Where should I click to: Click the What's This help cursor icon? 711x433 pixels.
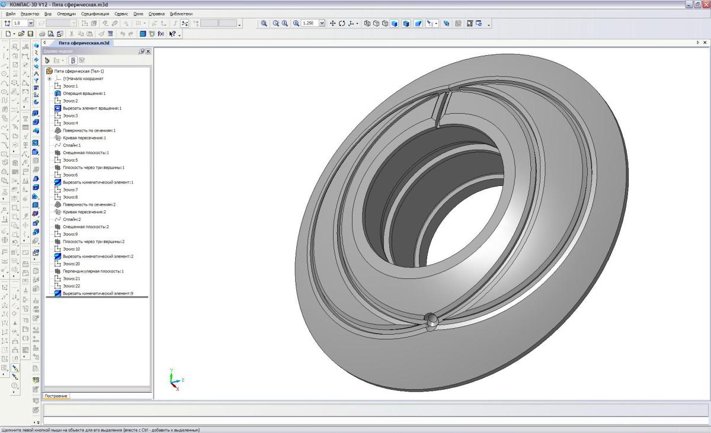pos(172,34)
